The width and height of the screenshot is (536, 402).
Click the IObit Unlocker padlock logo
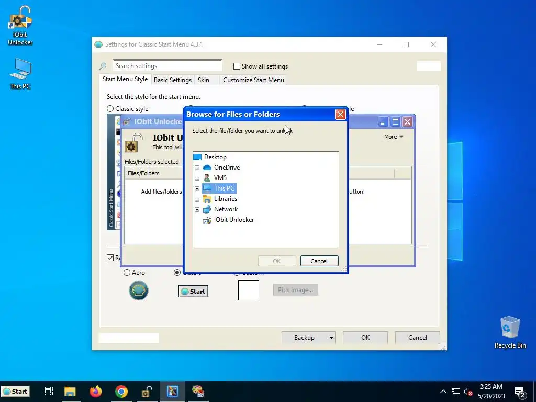click(x=133, y=142)
